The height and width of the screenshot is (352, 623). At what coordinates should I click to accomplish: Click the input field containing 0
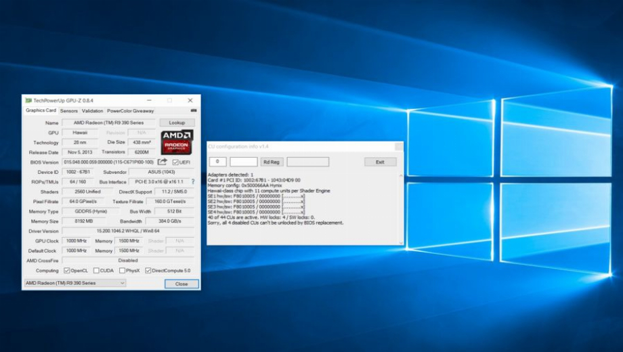point(218,161)
